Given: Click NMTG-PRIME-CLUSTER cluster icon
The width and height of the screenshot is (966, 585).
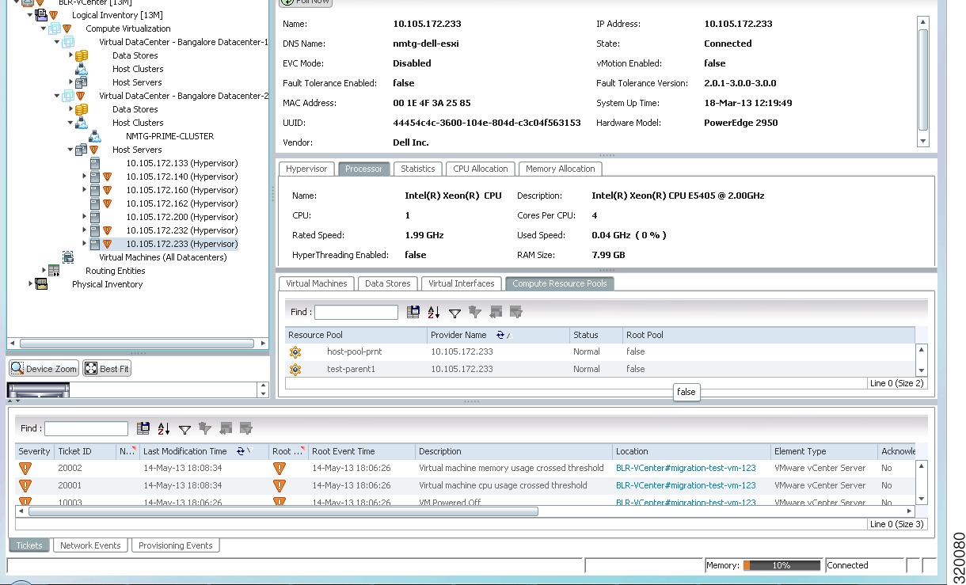Looking at the screenshot, I should (95, 136).
